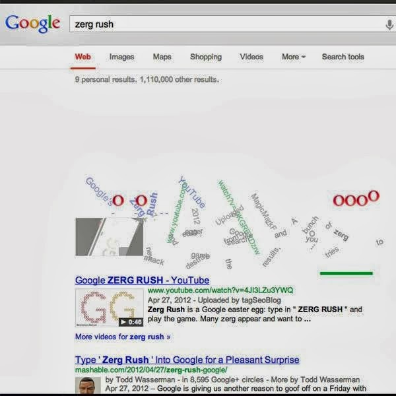396x396 pixels.
Task: Click the leftmost red O in right cluster
Action: coord(339,201)
